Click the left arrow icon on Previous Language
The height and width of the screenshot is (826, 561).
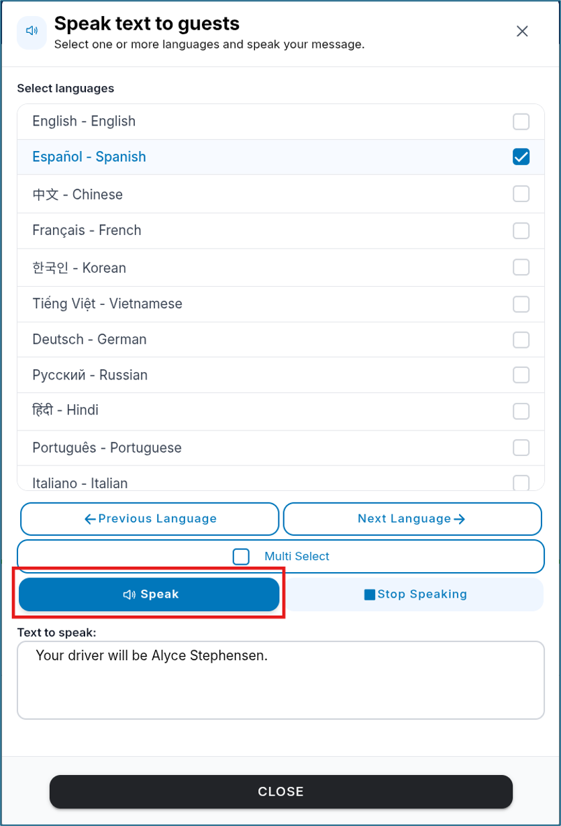(90, 518)
